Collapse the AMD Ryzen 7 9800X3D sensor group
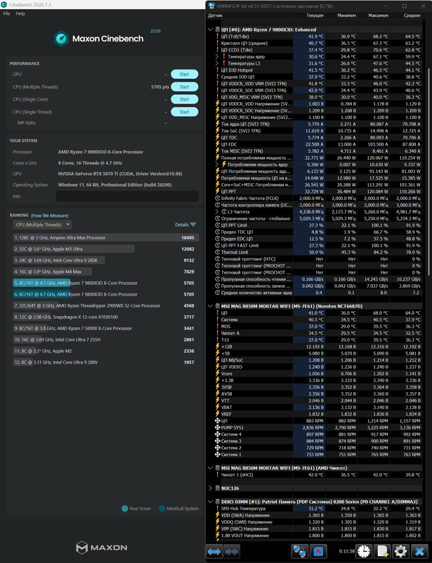Screen dimensions: 432x563 [211, 30]
